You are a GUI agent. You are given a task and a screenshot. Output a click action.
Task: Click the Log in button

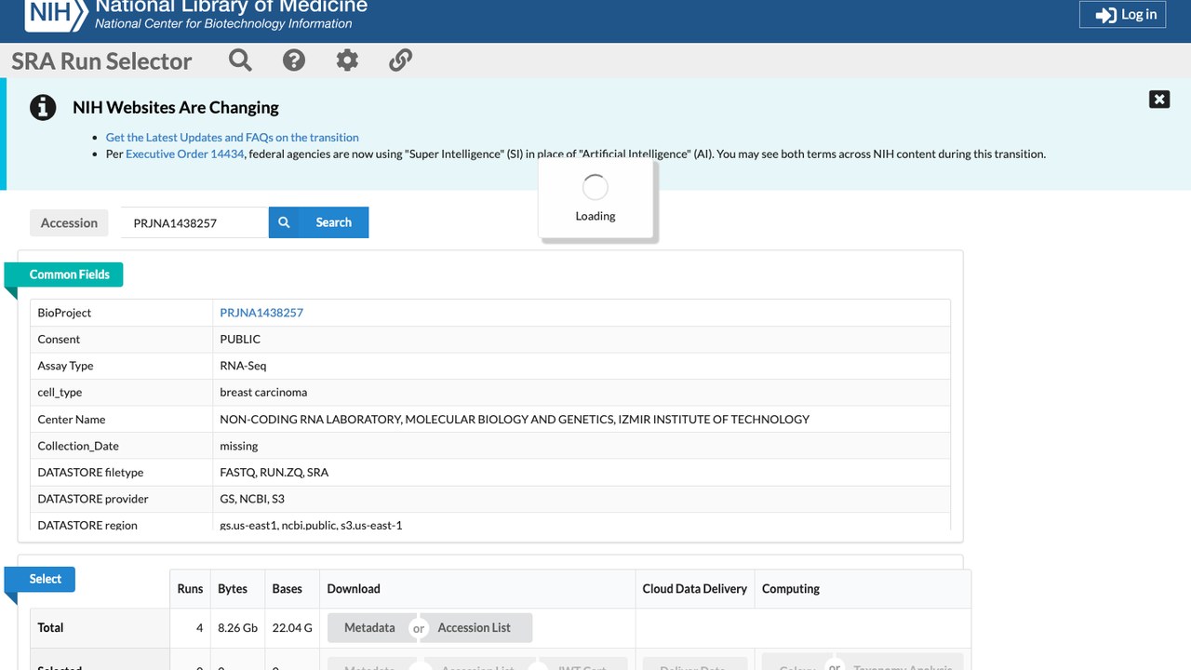point(1122,14)
